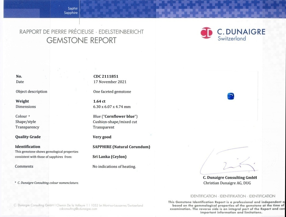
Task: Click the Colour * field label
Action: tap(23, 116)
